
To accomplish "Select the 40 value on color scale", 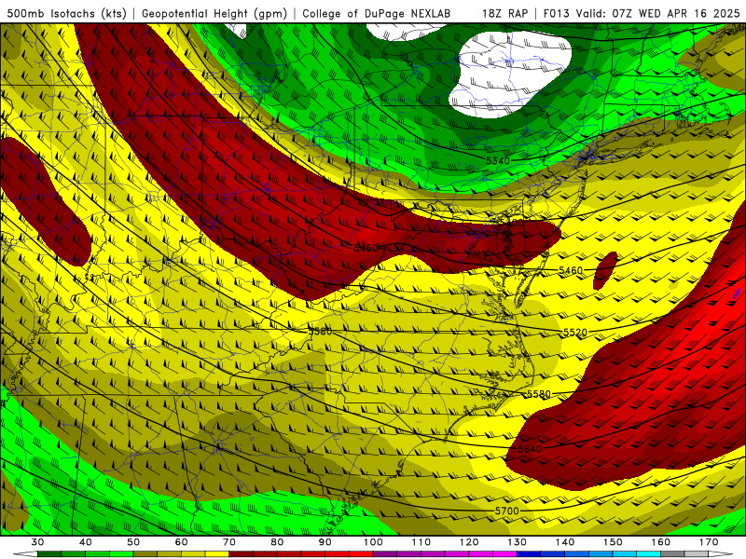I will pyautogui.click(x=85, y=542).
